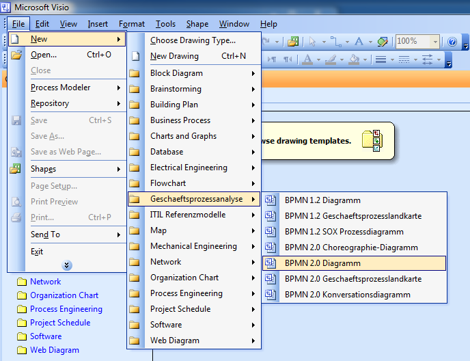Select the Text tool
Viewport: 470px width, 361px height.
pyautogui.click(x=359, y=42)
